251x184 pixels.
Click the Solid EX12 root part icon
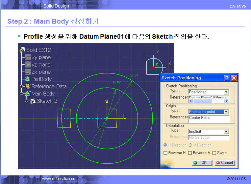[x=22, y=50]
